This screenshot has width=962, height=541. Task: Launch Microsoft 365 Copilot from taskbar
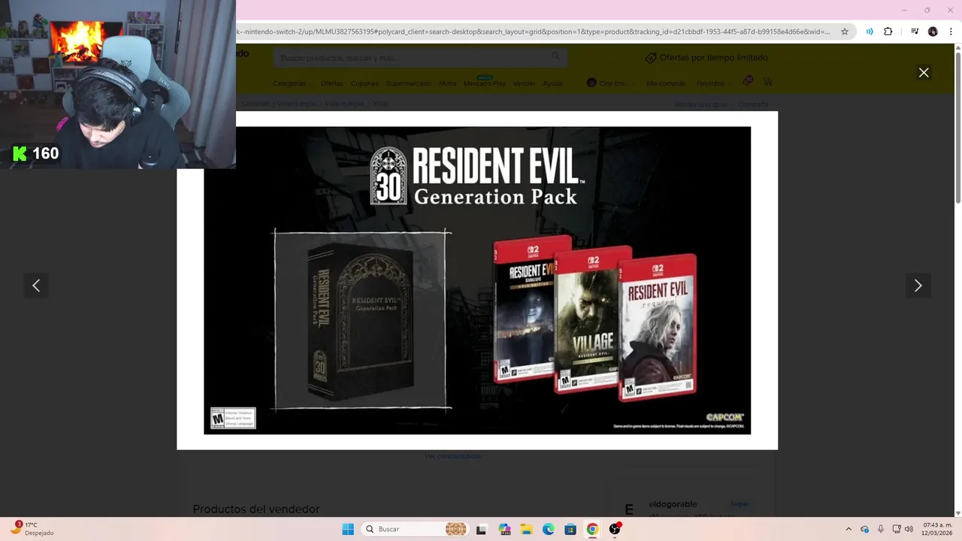(x=504, y=529)
